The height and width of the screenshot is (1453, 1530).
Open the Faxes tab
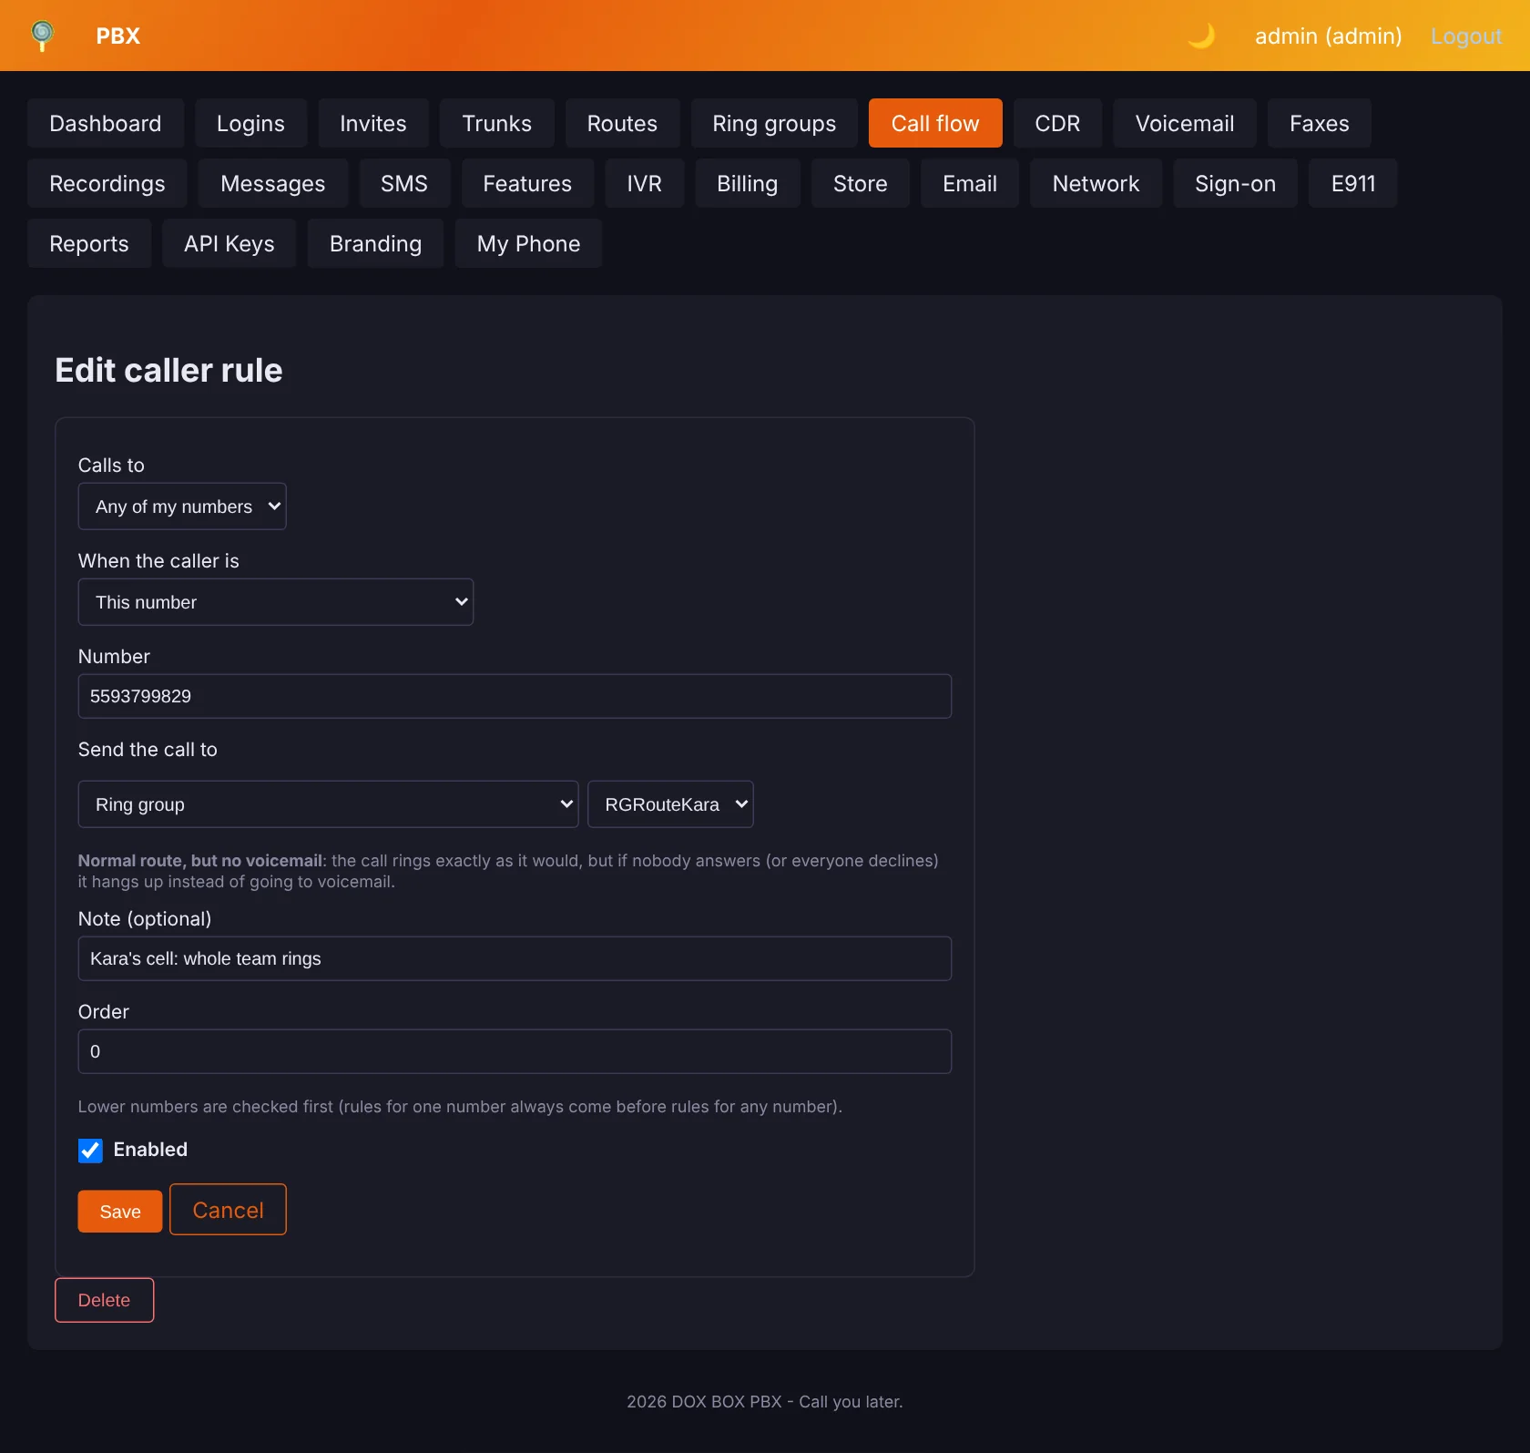(1320, 123)
